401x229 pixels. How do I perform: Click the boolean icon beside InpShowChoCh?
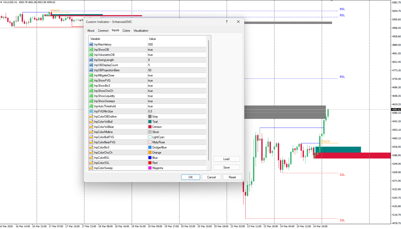coord(91,91)
